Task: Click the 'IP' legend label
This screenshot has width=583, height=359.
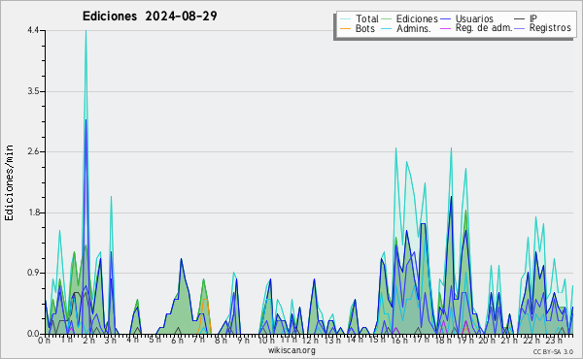Action: 533,18
